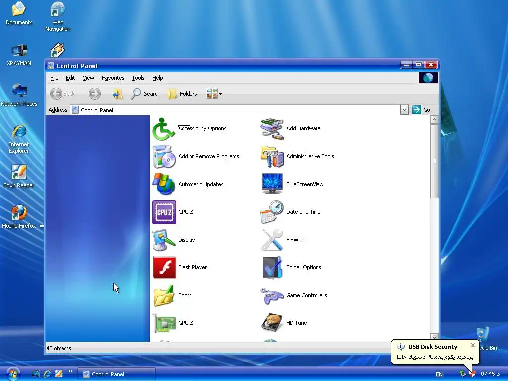
Task: Open Date and Time clock icon
Action: pos(272,212)
